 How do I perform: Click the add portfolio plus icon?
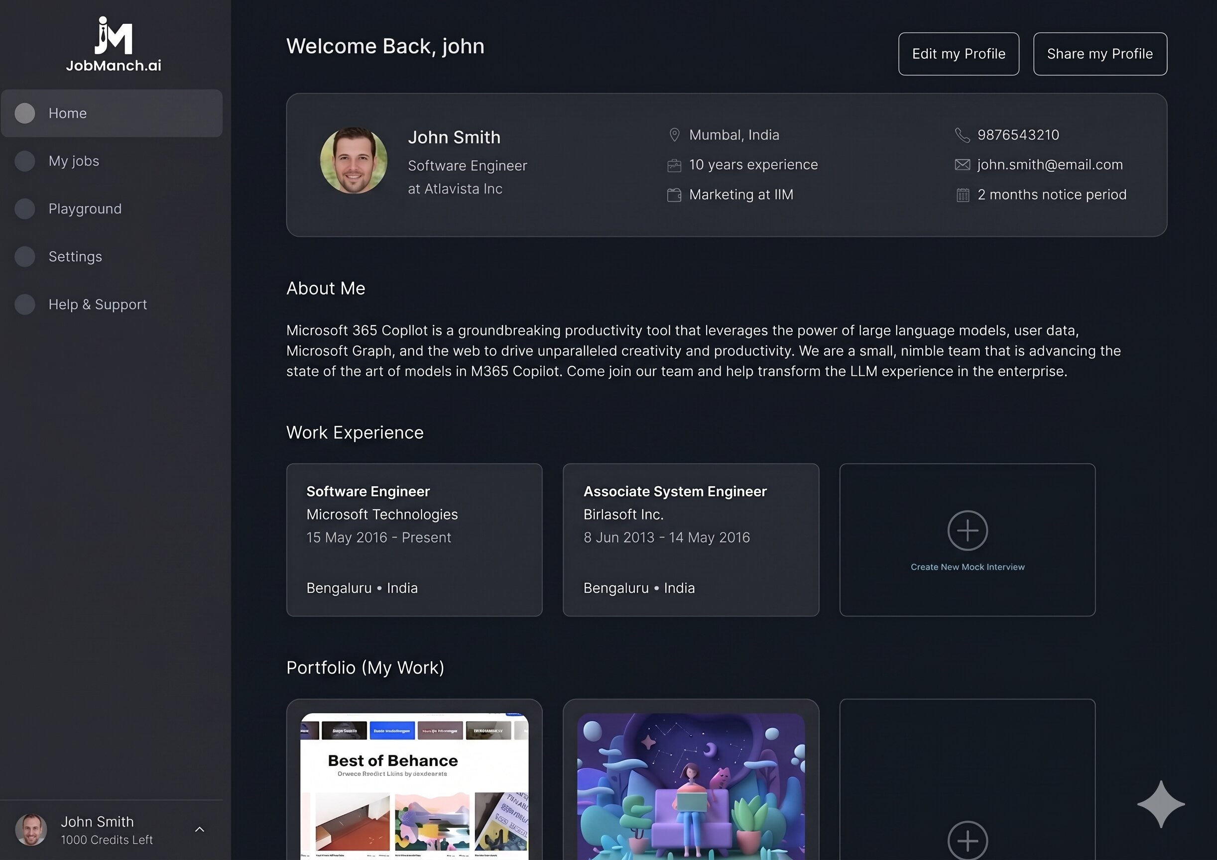968,840
